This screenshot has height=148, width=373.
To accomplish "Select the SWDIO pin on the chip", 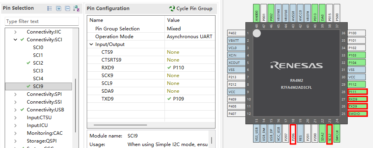I will [357, 114].
